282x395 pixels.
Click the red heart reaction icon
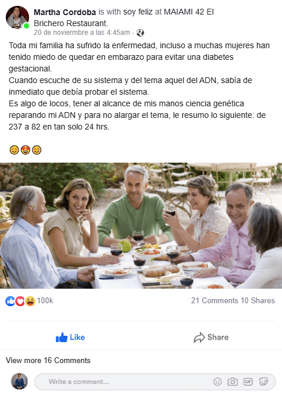[x=20, y=301]
